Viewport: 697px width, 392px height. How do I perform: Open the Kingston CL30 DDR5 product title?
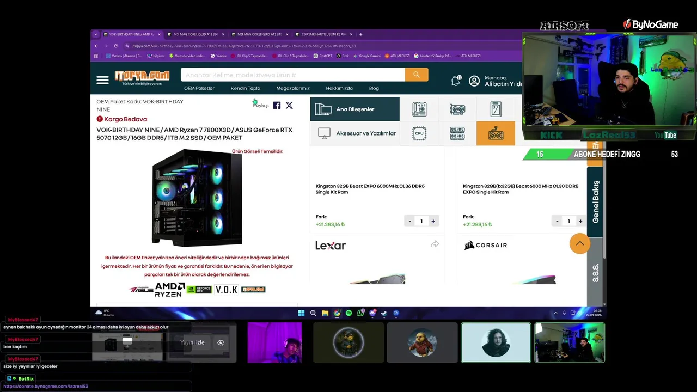click(521, 189)
